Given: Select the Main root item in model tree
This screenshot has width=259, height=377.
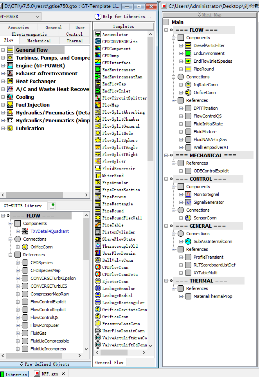Looking at the screenshot, I should point(177,22).
